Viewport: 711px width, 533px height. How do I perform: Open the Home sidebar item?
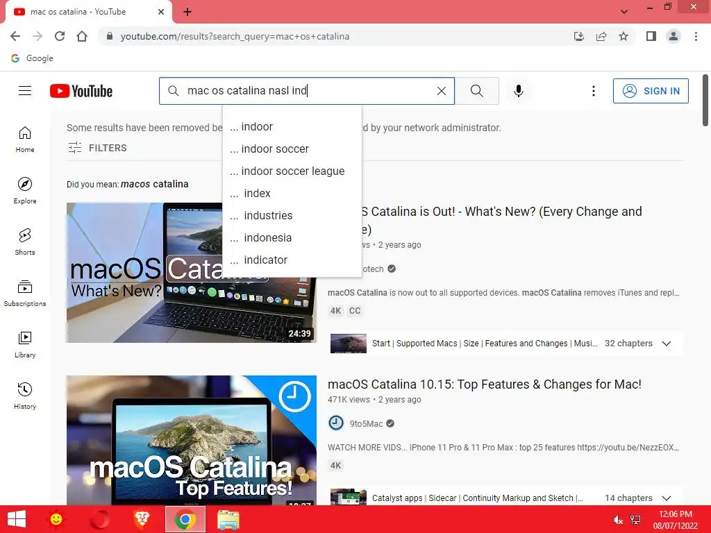click(x=25, y=139)
